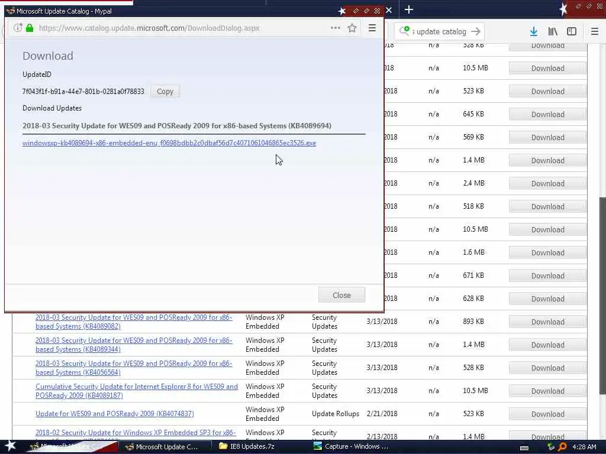
Task: Open Cumulative Security Update IE8 KB4089187 link
Action: click(x=137, y=391)
